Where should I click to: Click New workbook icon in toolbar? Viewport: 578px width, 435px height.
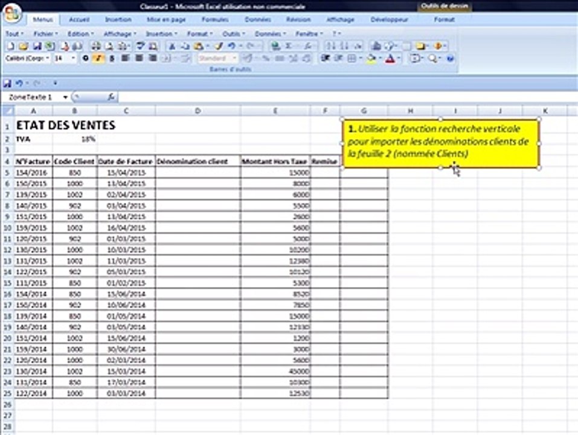(10, 46)
